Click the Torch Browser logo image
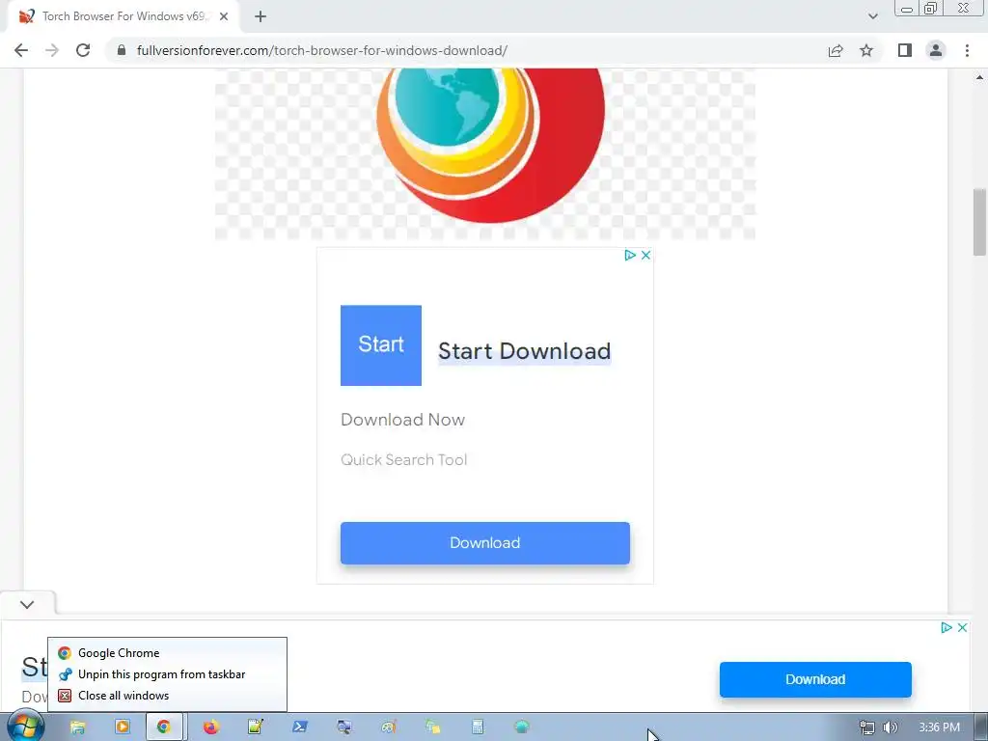The width and height of the screenshot is (988, 741). click(485, 154)
